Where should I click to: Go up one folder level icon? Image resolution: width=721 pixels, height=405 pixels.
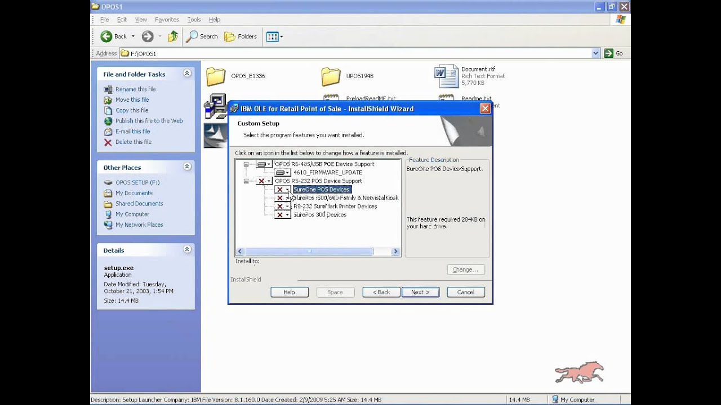pos(173,37)
